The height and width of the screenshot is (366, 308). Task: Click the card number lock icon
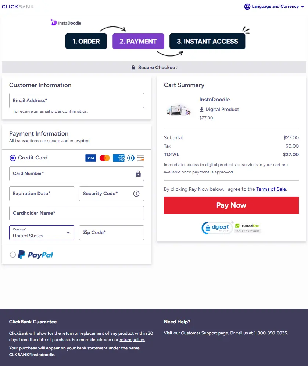click(x=138, y=173)
